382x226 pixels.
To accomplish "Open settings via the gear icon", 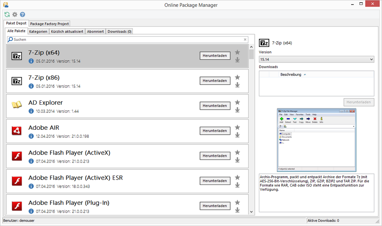I will (15, 14).
